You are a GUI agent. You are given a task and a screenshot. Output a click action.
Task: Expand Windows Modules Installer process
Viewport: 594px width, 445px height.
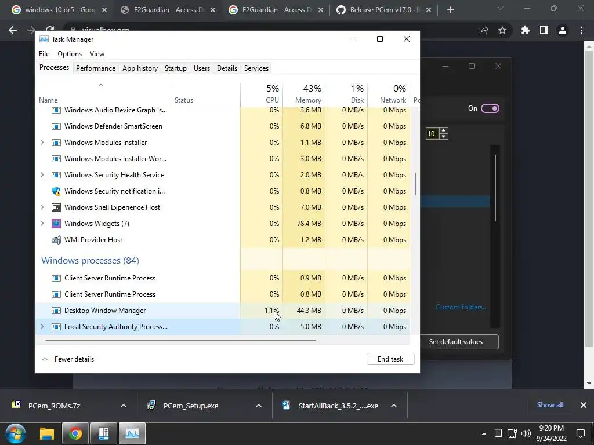(x=42, y=143)
